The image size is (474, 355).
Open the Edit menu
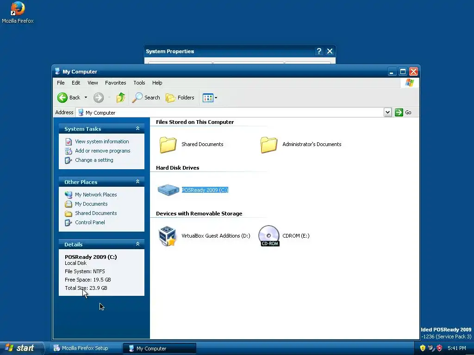(76, 83)
